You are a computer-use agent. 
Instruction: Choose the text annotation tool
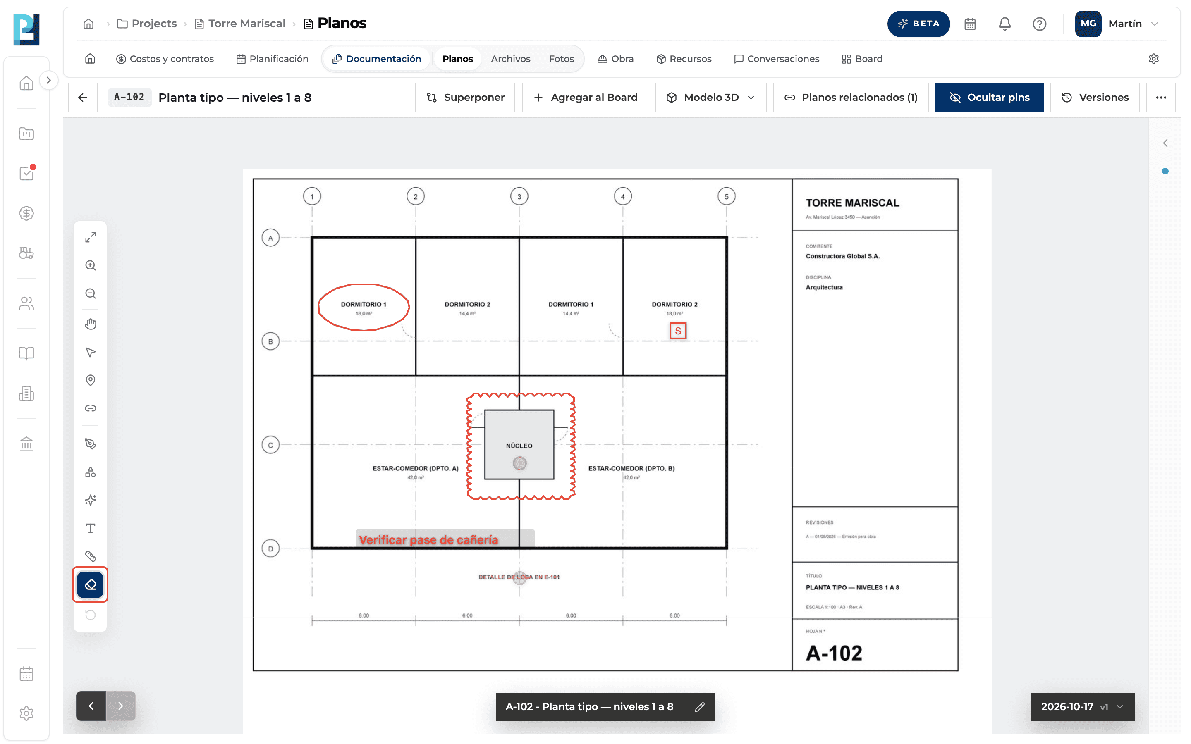click(x=90, y=528)
